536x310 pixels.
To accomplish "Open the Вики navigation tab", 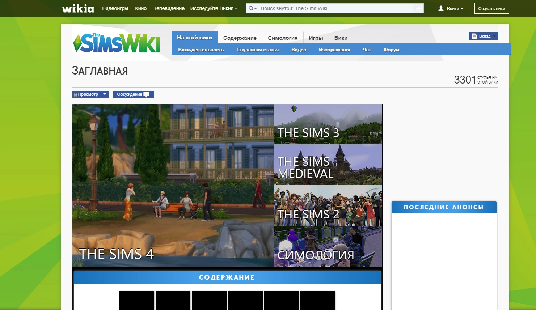I will (341, 38).
